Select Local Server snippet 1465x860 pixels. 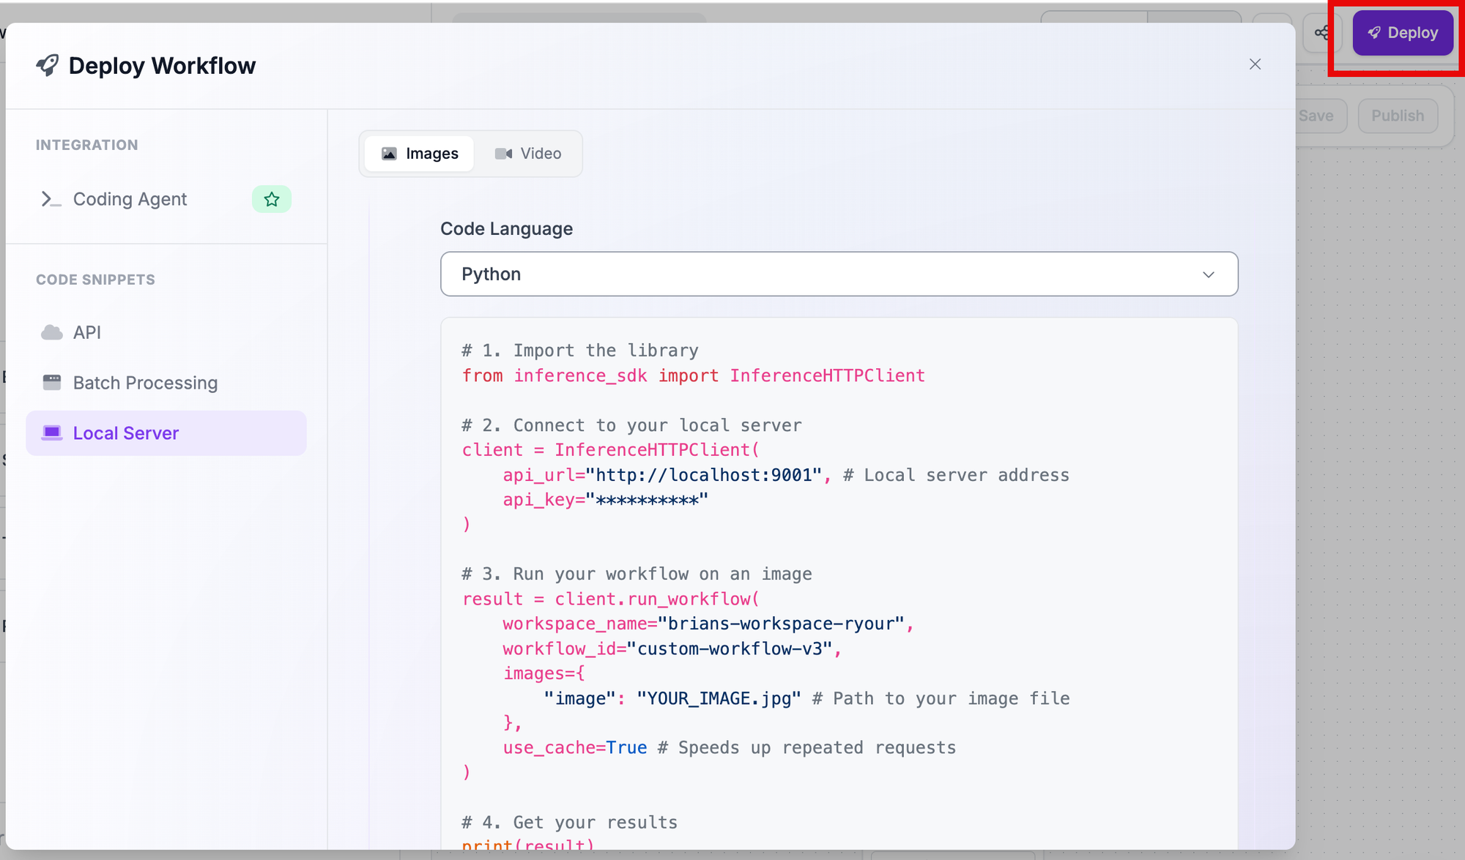(x=166, y=433)
